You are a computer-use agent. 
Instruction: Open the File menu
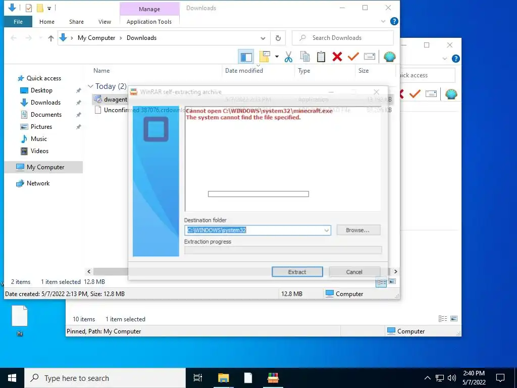18,22
